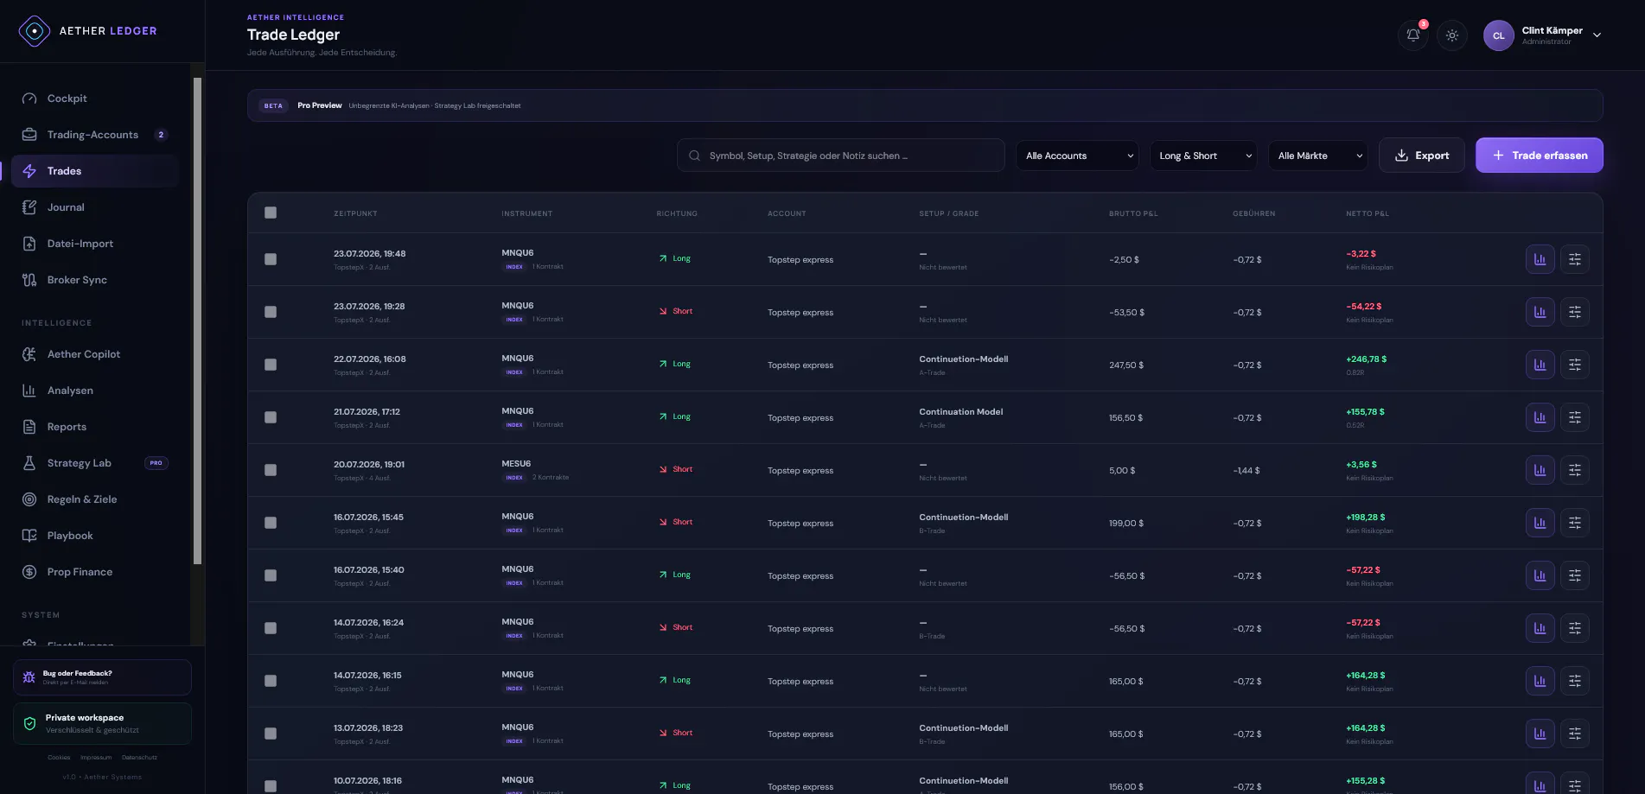This screenshot has height=794, width=1645.
Task: Open the Impressum footer link
Action: click(x=96, y=758)
